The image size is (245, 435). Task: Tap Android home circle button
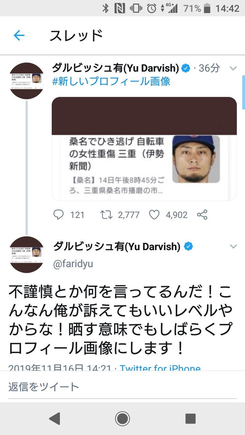point(122,419)
